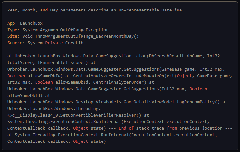Click the 'Source:' label text
This screenshot has height=152, width=240.
point(16,43)
